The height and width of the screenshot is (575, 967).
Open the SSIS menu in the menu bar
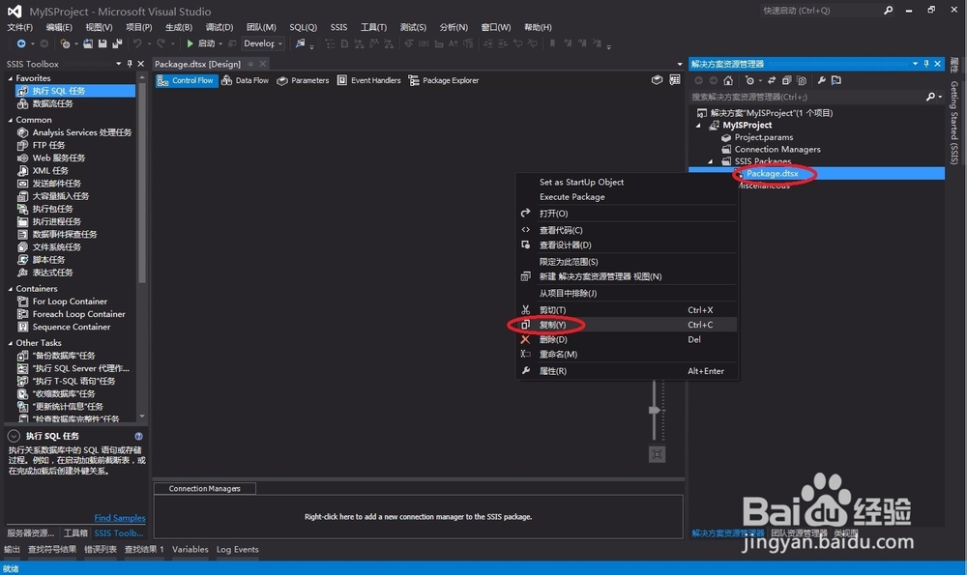point(338,27)
